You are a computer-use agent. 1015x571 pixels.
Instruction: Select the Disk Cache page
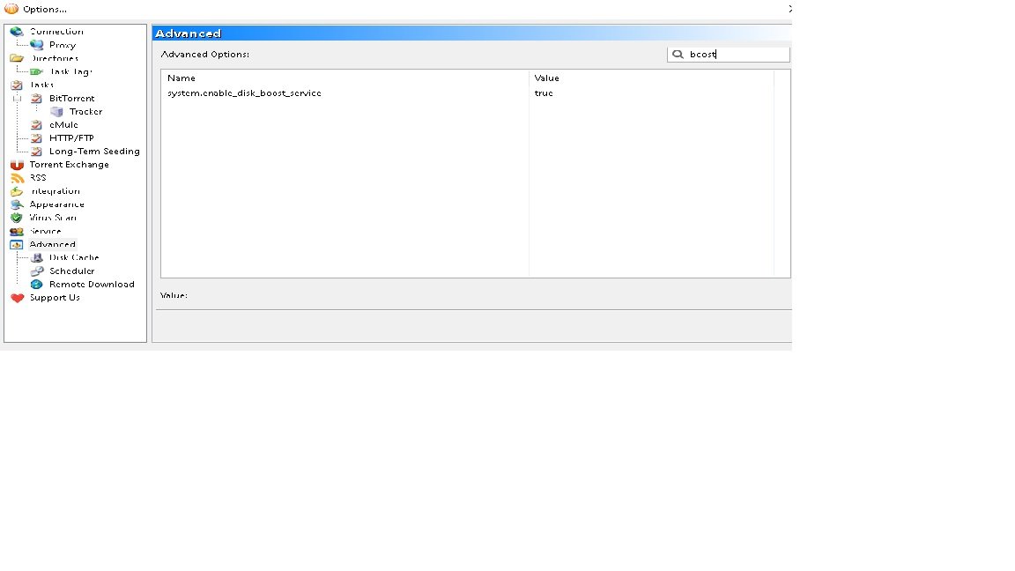(74, 258)
